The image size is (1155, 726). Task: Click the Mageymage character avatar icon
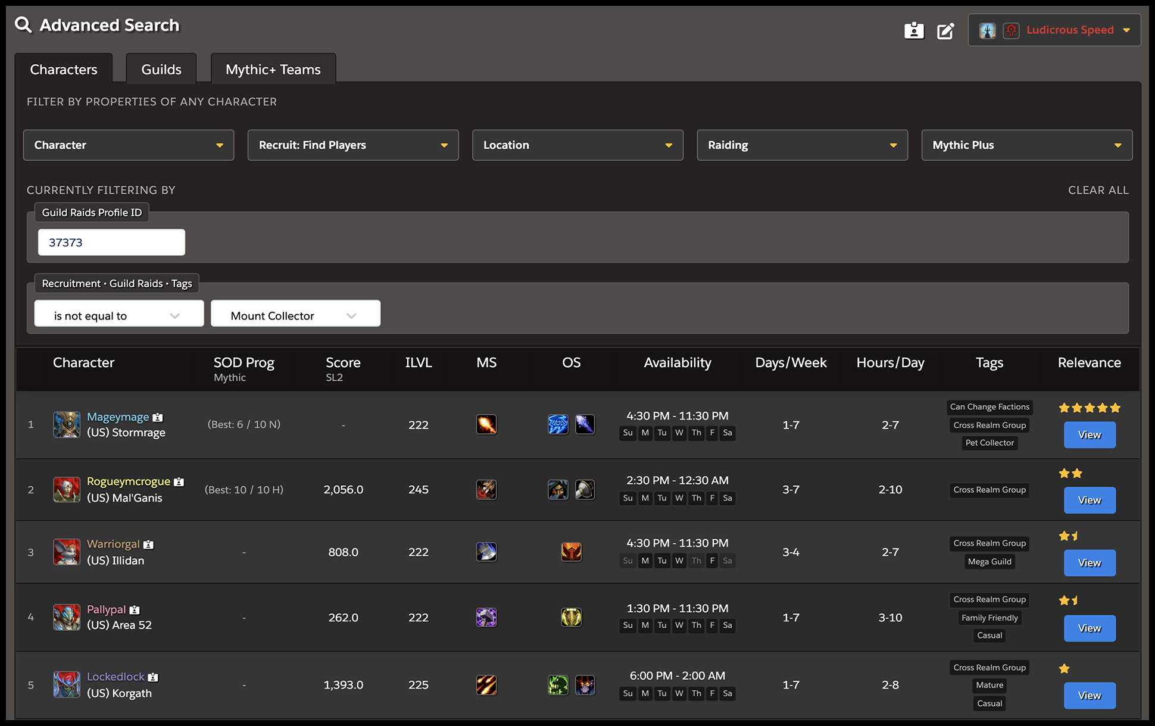coord(67,425)
